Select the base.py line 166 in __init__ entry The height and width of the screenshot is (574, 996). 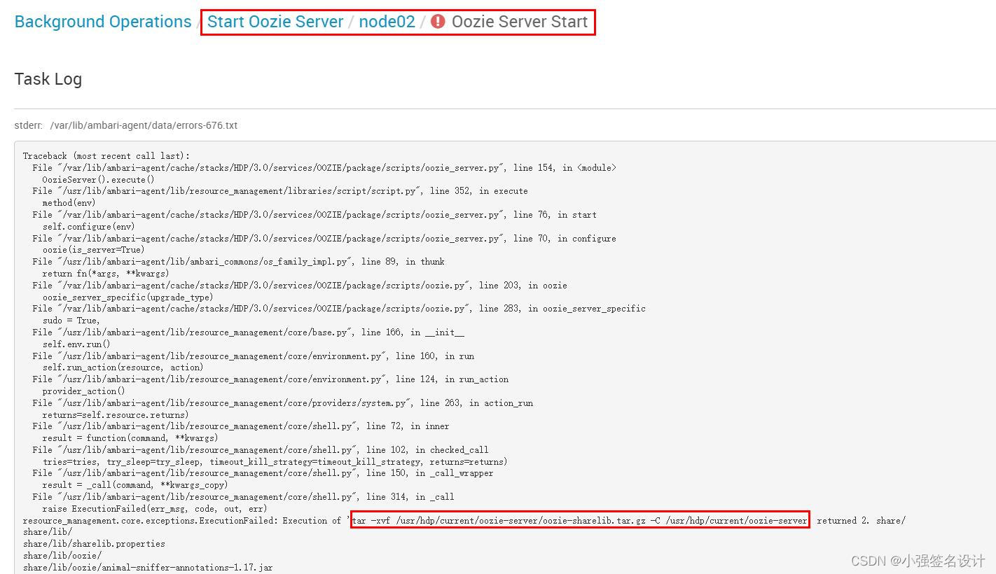tap(248, 332)
